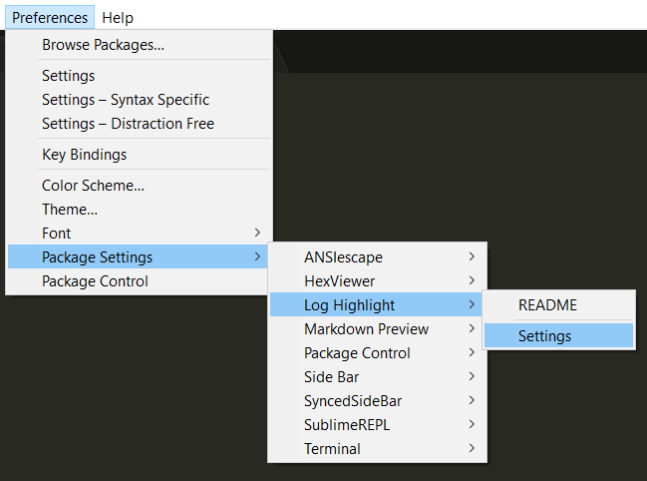
Task: Expand the Font submenu arrow
Action: point(257,233)
